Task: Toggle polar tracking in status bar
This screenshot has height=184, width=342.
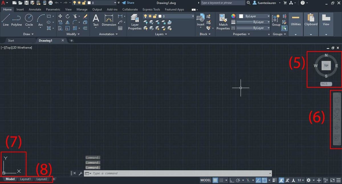Action: click(x=238, y=180)
